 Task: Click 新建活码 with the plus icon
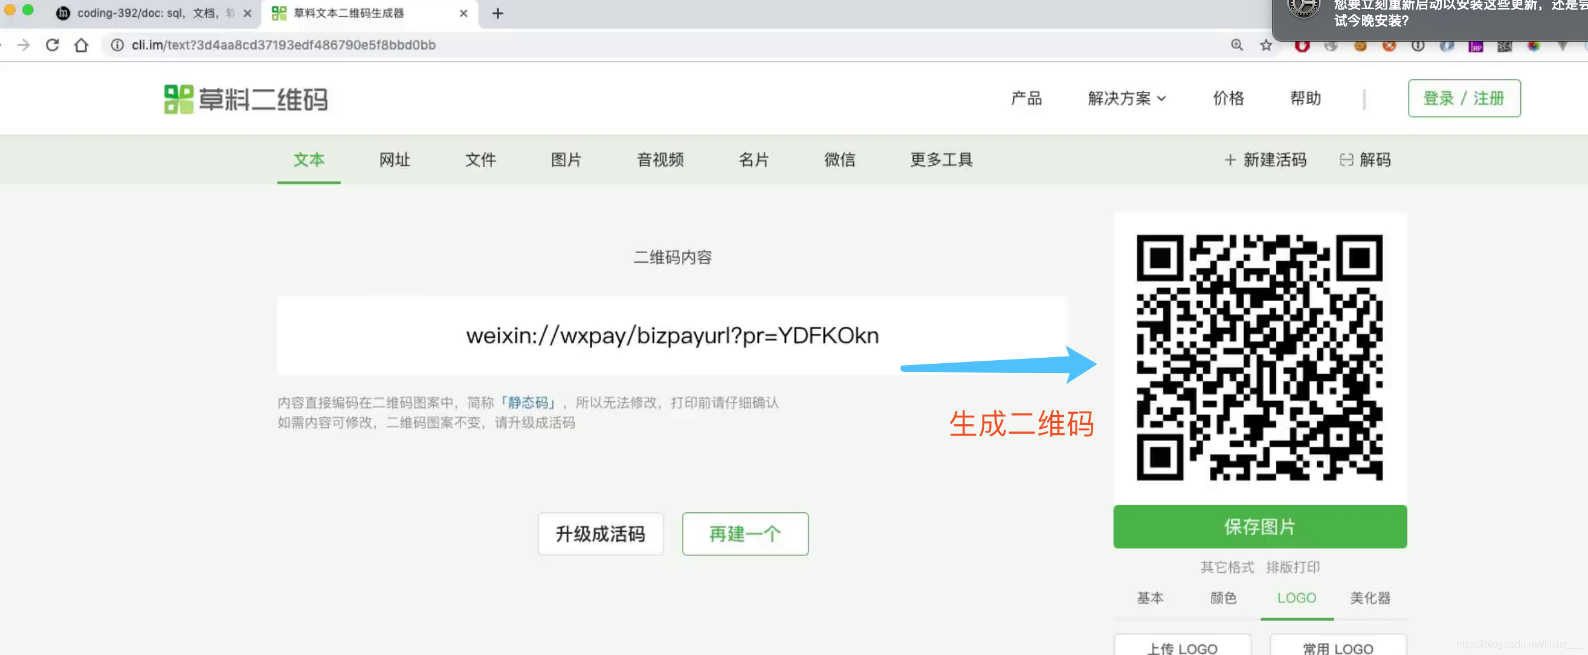1265,160
